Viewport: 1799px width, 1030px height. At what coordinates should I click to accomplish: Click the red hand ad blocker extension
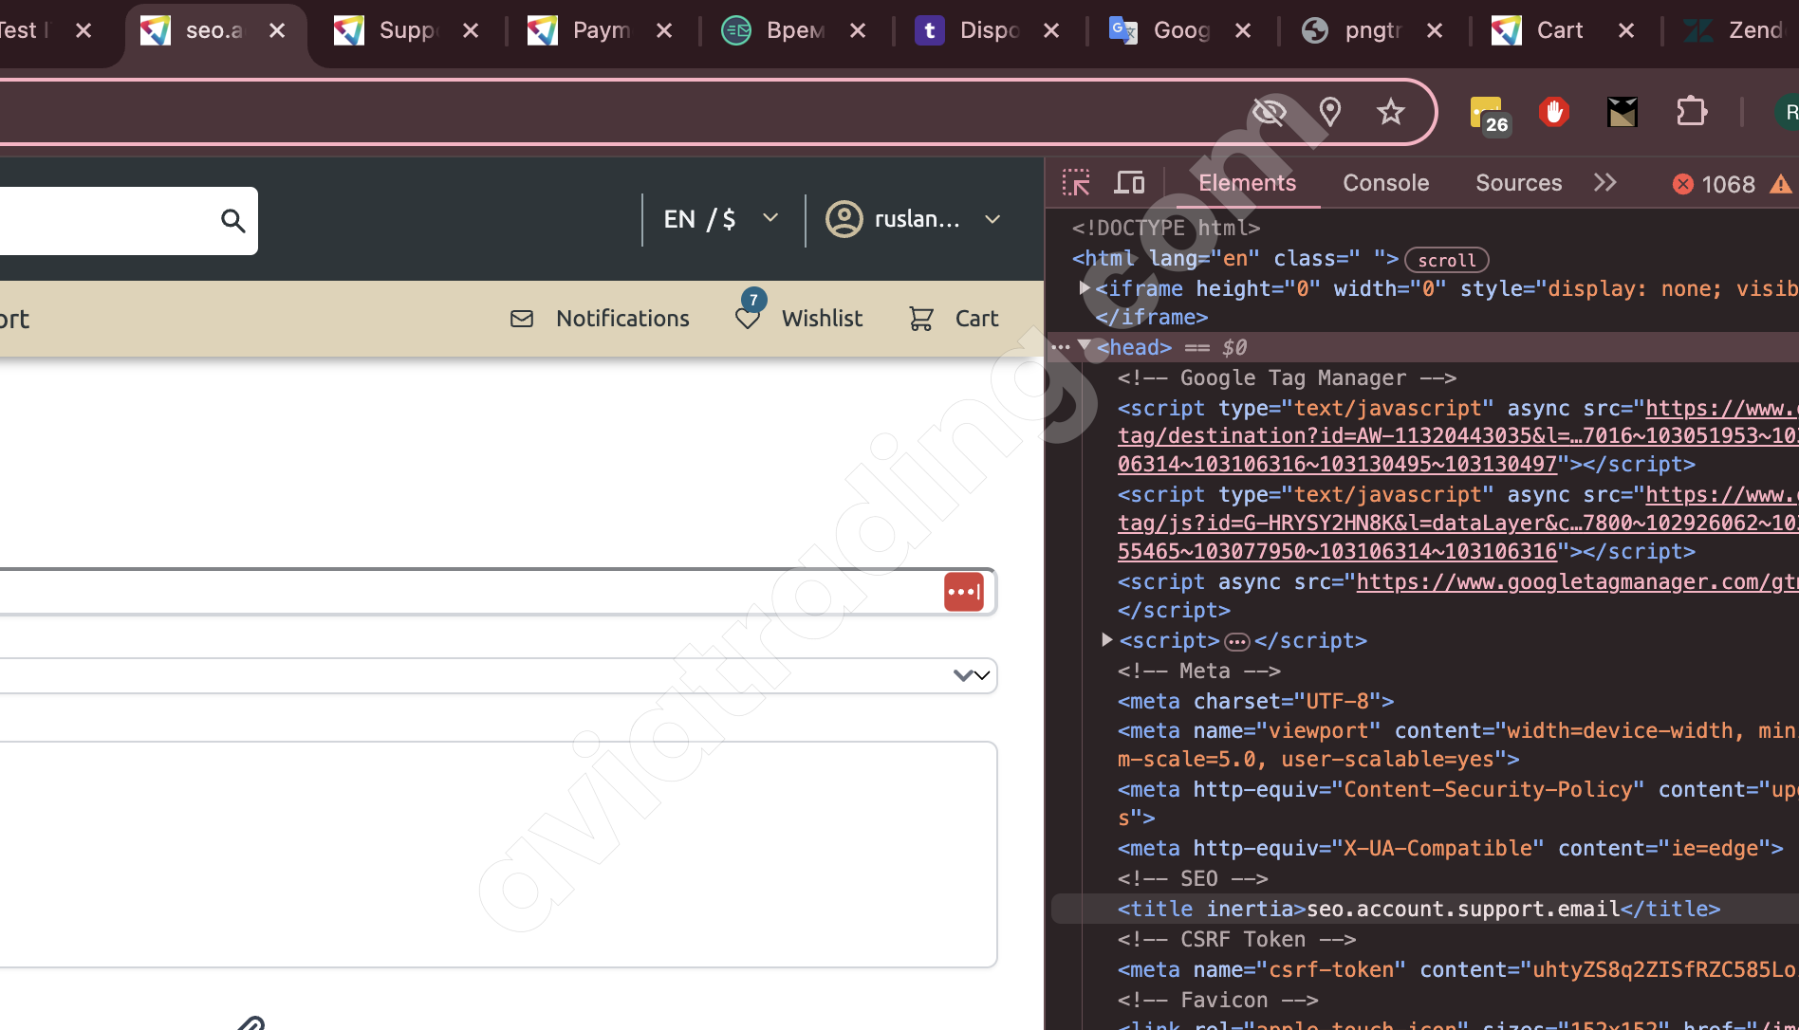pos(1553,112)
